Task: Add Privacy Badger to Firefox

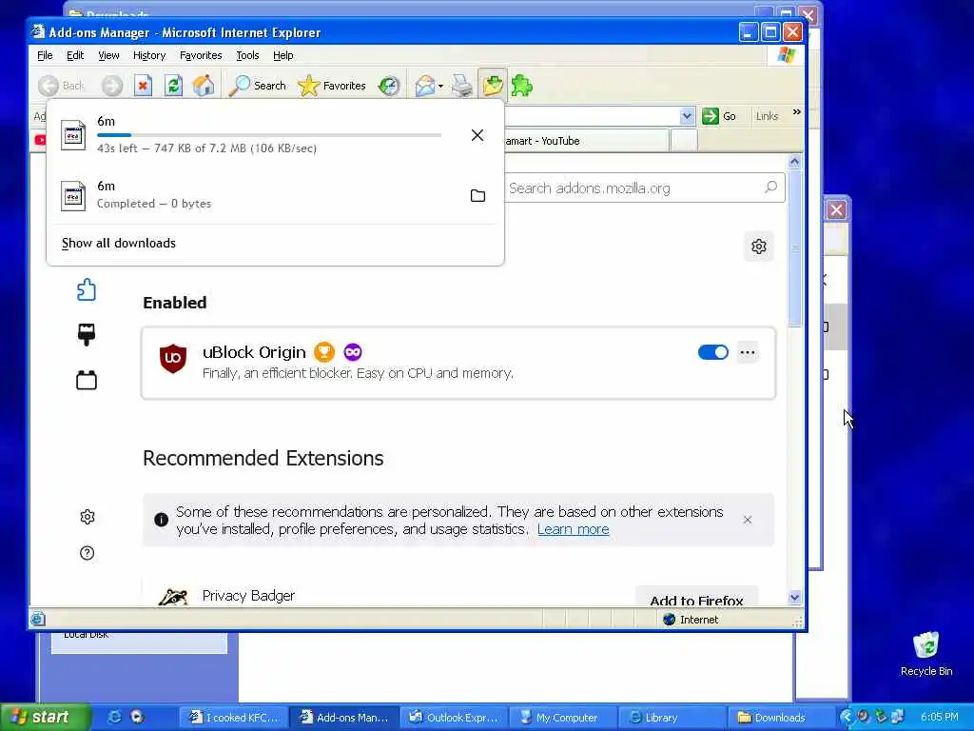Action: click(696, 598)
